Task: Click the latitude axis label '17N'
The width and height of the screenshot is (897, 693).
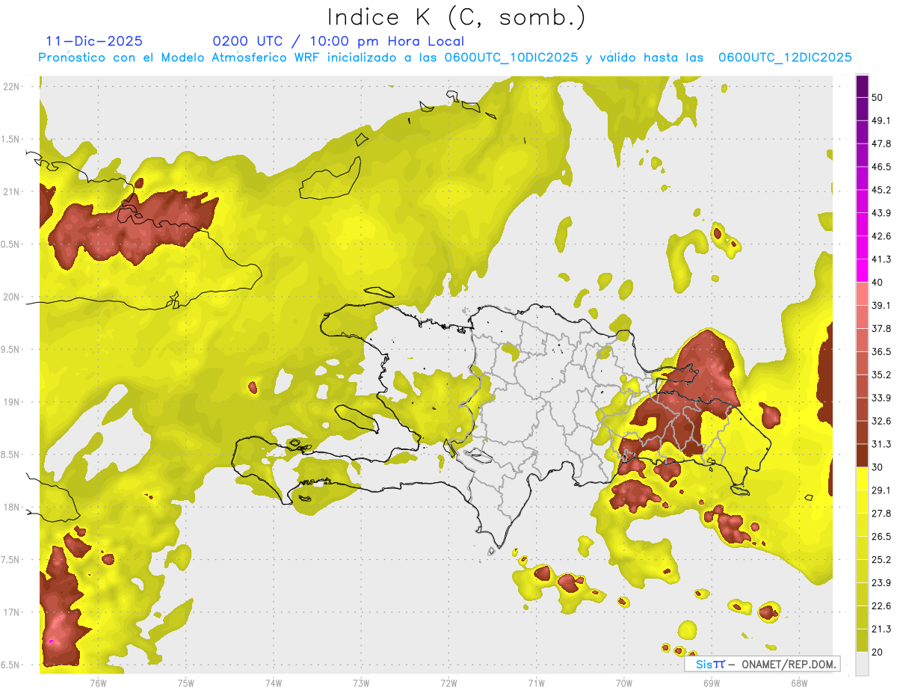Action: (13, 612)
